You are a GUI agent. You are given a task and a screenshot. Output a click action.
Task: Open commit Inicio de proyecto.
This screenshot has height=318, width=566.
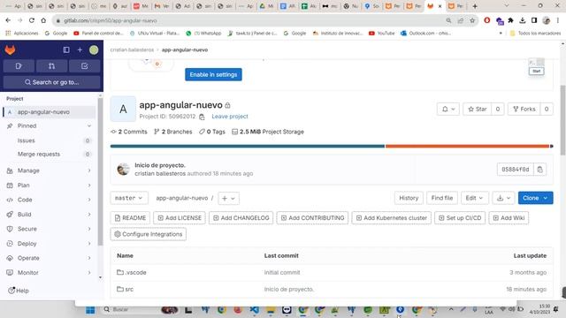click(160, 165)
